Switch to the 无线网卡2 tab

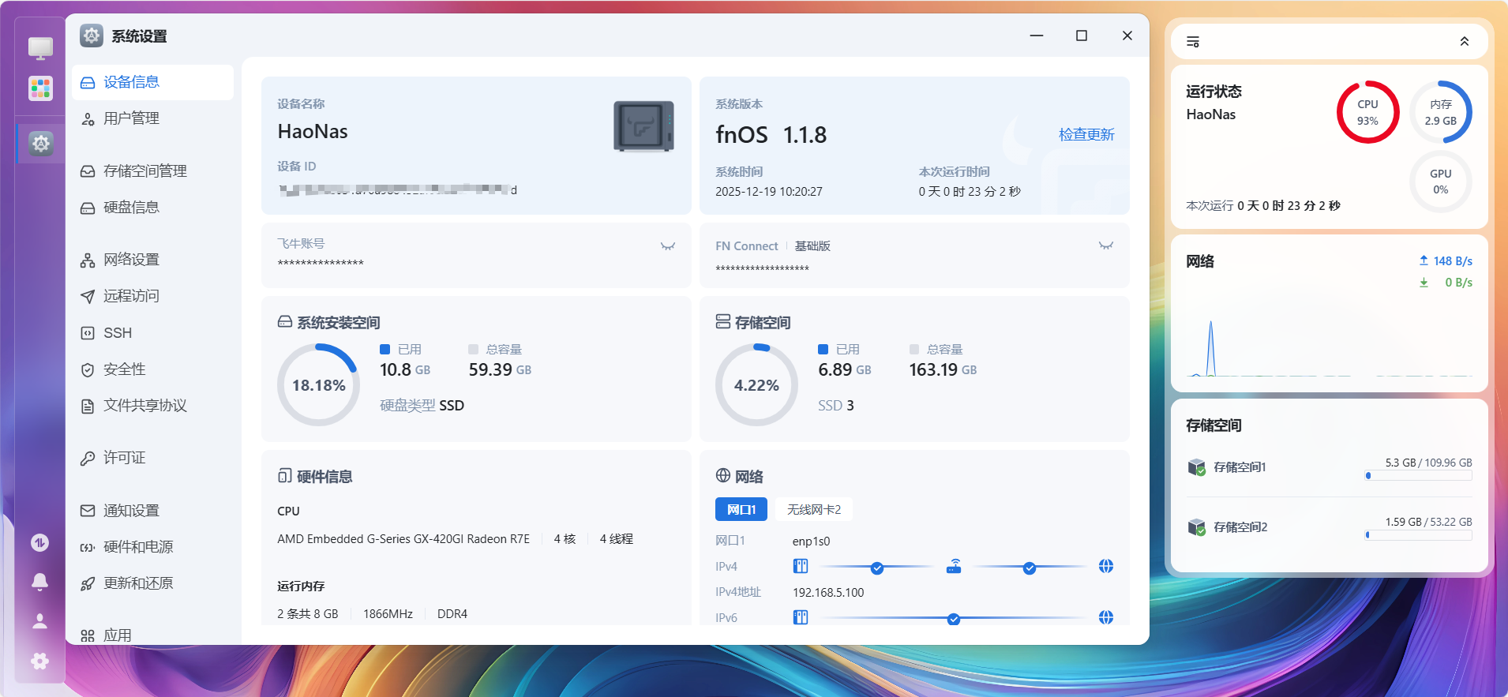coord(813,509)
